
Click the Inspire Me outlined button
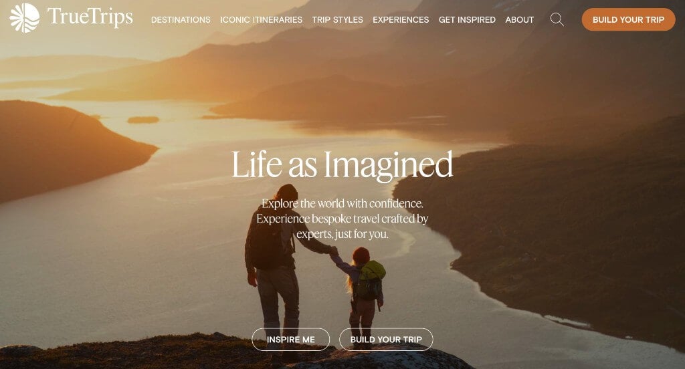[x=290, y=340]
